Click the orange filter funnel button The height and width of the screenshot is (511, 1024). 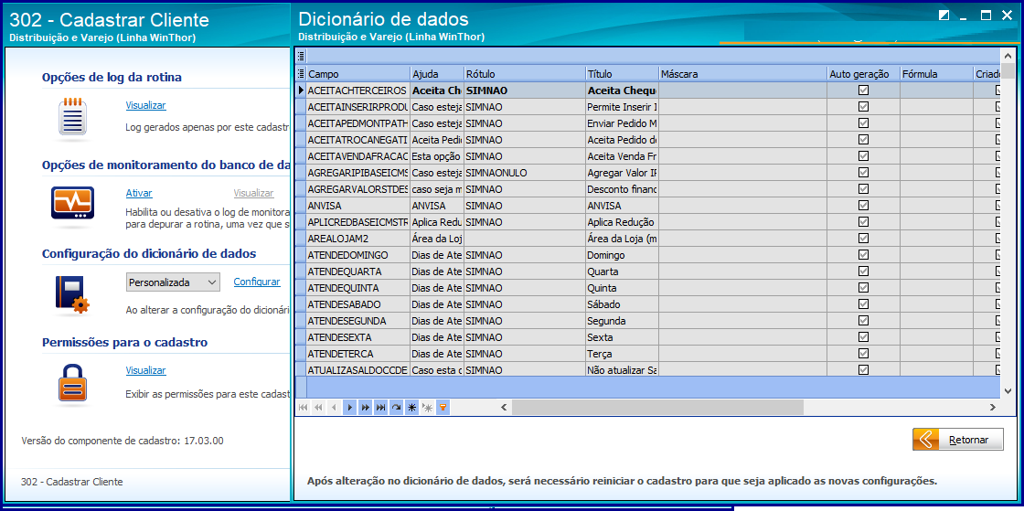click(x=443, y=407)
